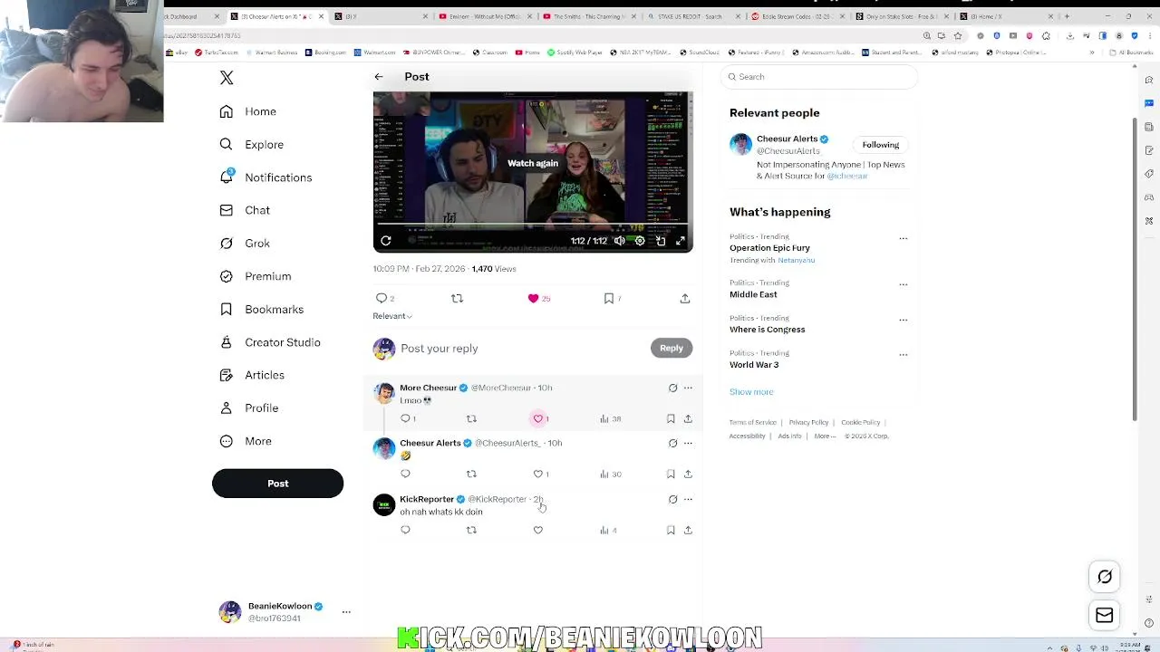This screenshot has width=1160, height=652.
Task: Go back with the Post arrow
Action: (379, 77)
